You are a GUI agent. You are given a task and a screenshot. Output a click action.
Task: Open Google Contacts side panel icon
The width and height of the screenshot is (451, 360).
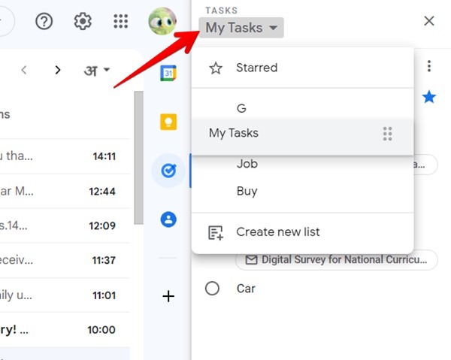point(168,219)
